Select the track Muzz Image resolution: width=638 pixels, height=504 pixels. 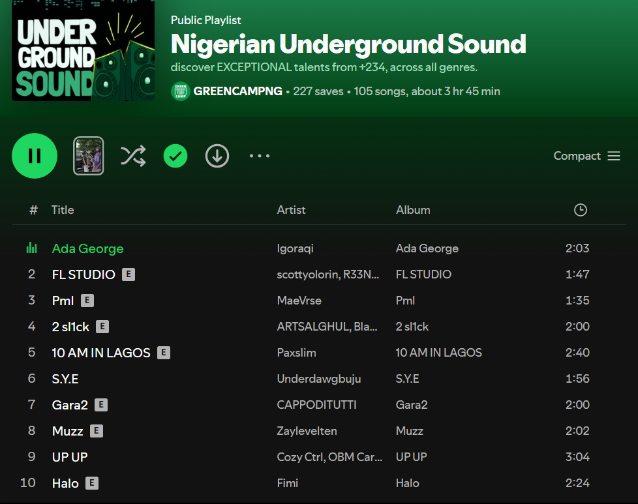tap(68, 431)
